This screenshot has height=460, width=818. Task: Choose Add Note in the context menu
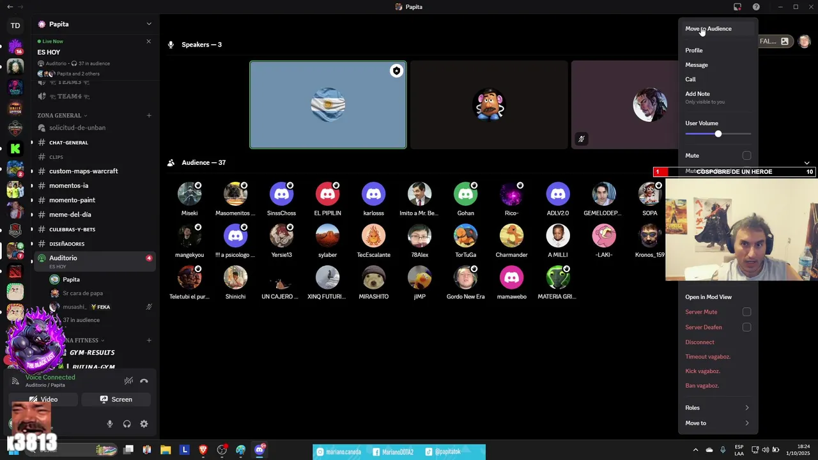click(x=718, y=97)
